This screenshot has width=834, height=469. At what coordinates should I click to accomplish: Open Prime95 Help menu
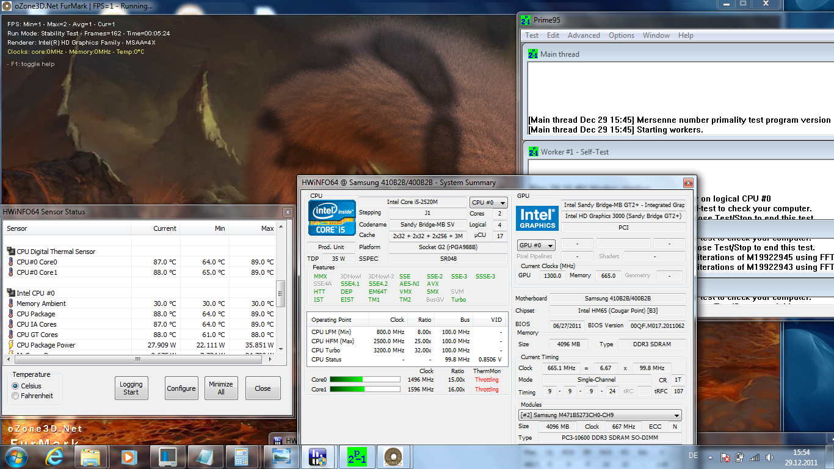tap(686, 35)
